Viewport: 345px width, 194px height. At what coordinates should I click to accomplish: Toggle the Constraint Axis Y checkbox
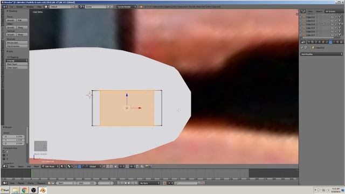point(4,155)
